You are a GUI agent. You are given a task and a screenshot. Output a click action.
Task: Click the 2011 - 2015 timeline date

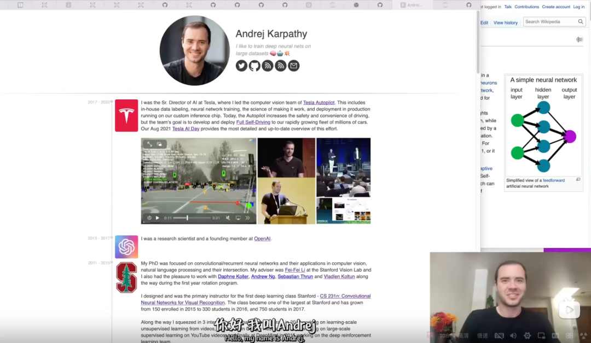(99, 263)
